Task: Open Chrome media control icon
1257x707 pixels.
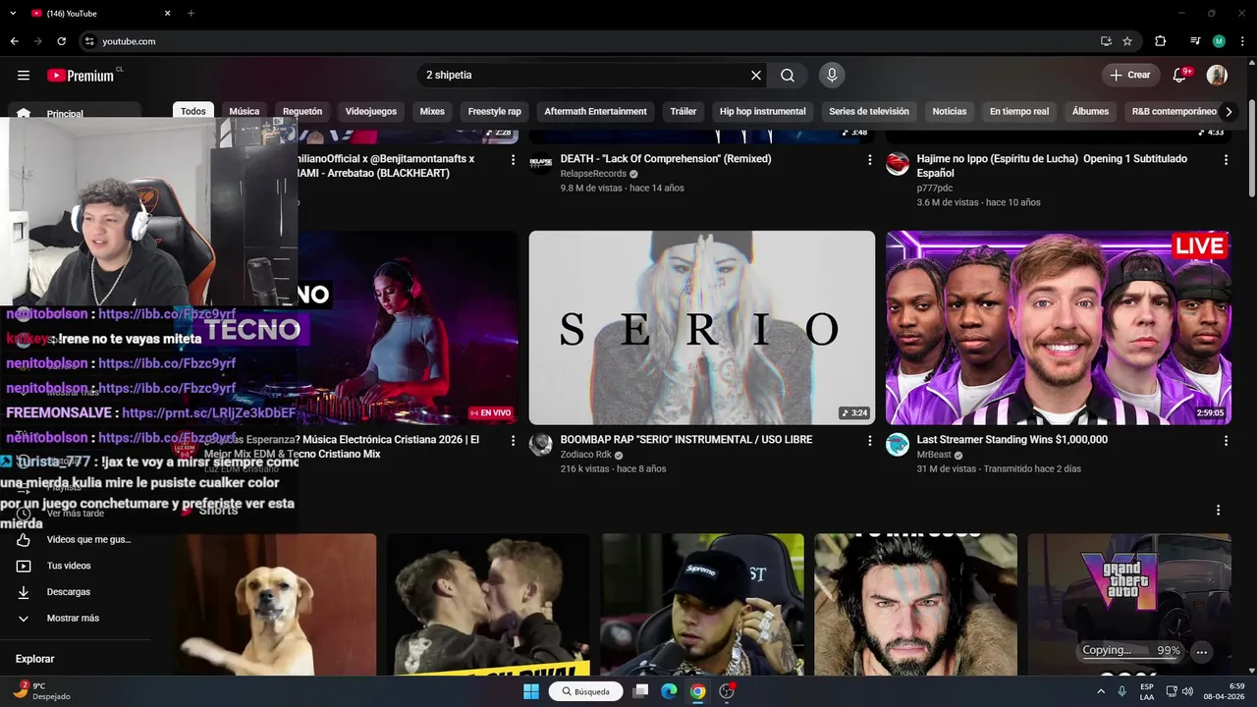Action: tap(1195, 41)
